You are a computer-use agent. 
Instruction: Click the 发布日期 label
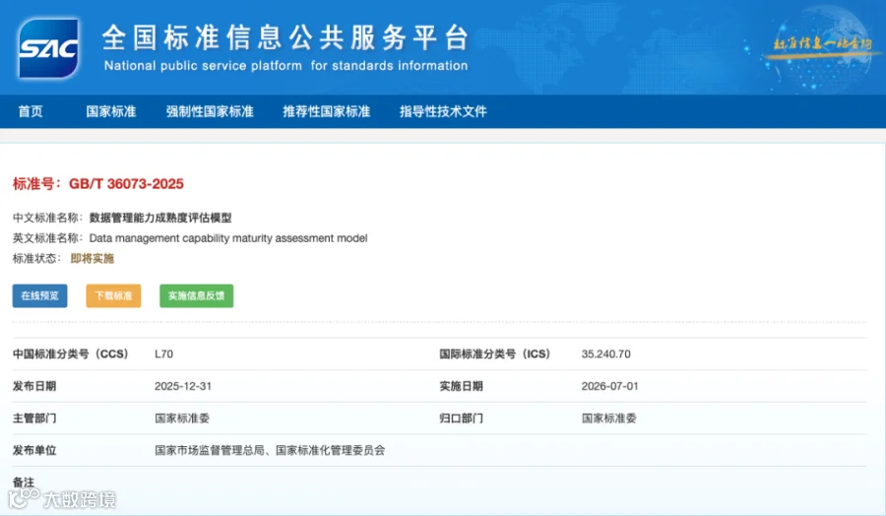tap(34, 386)
